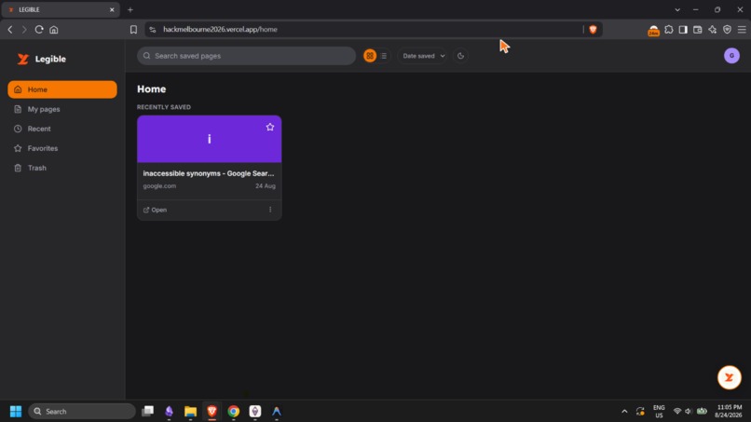Open My pages section

point(62,109)
